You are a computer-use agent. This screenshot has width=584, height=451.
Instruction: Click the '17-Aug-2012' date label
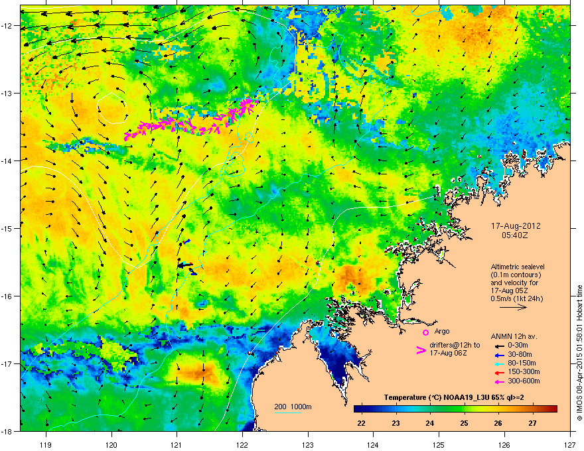point(516,226)
